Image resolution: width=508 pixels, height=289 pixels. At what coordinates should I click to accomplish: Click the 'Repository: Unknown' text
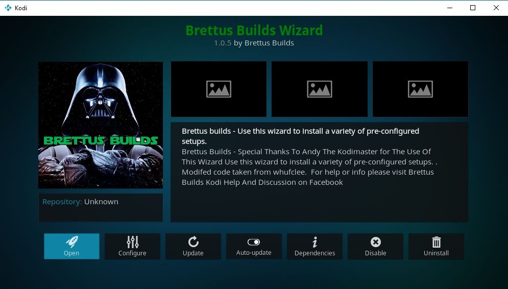[80, 202]
